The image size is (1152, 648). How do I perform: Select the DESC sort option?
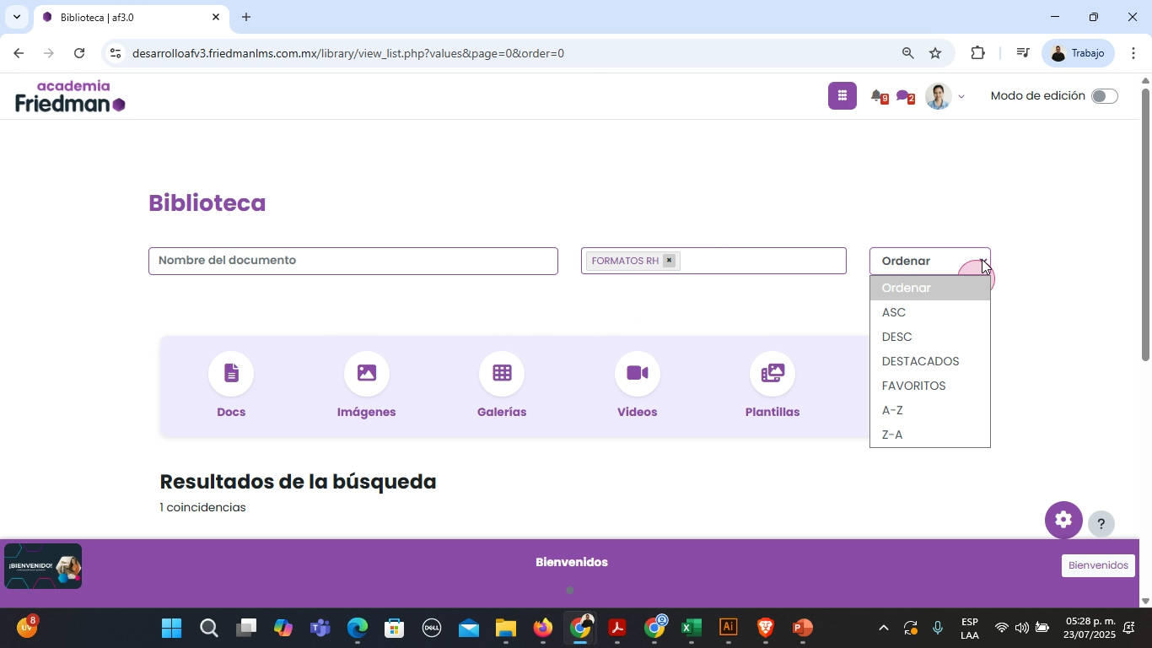pos(930,337)
